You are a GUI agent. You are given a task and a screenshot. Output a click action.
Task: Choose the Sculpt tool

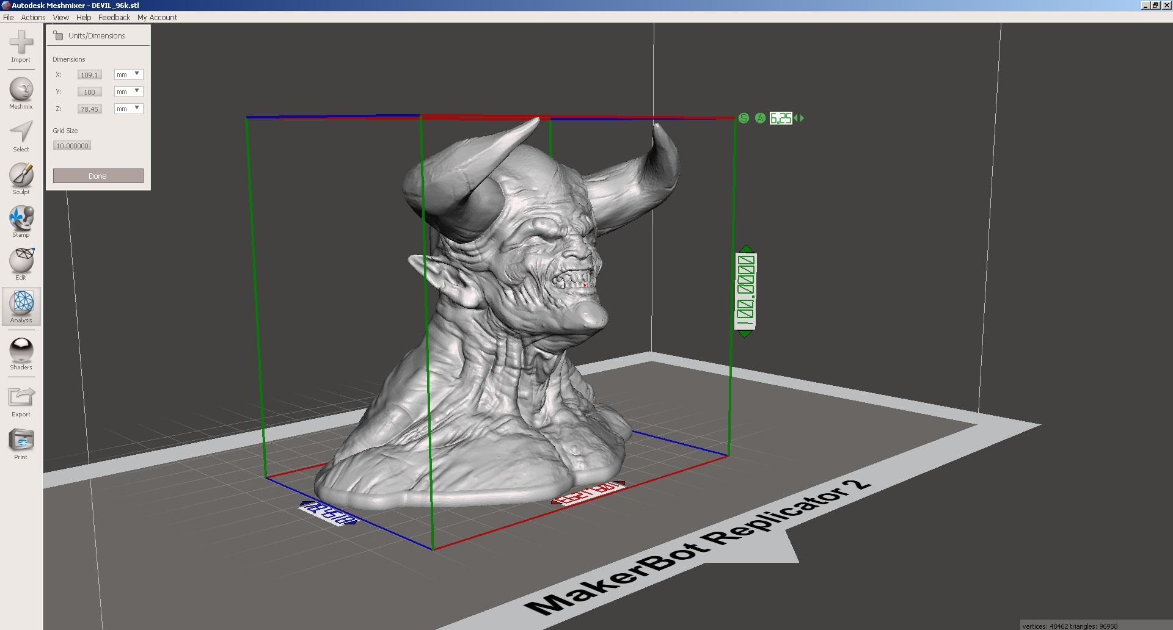coord(21,176)
